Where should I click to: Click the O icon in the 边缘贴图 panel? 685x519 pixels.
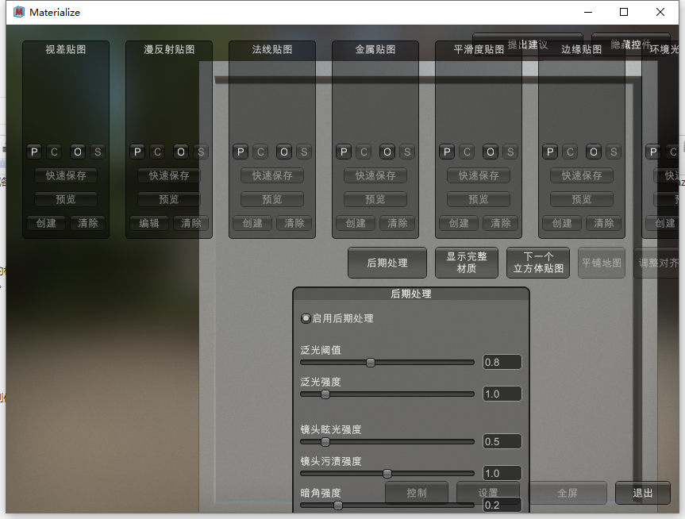pos(594,151)
